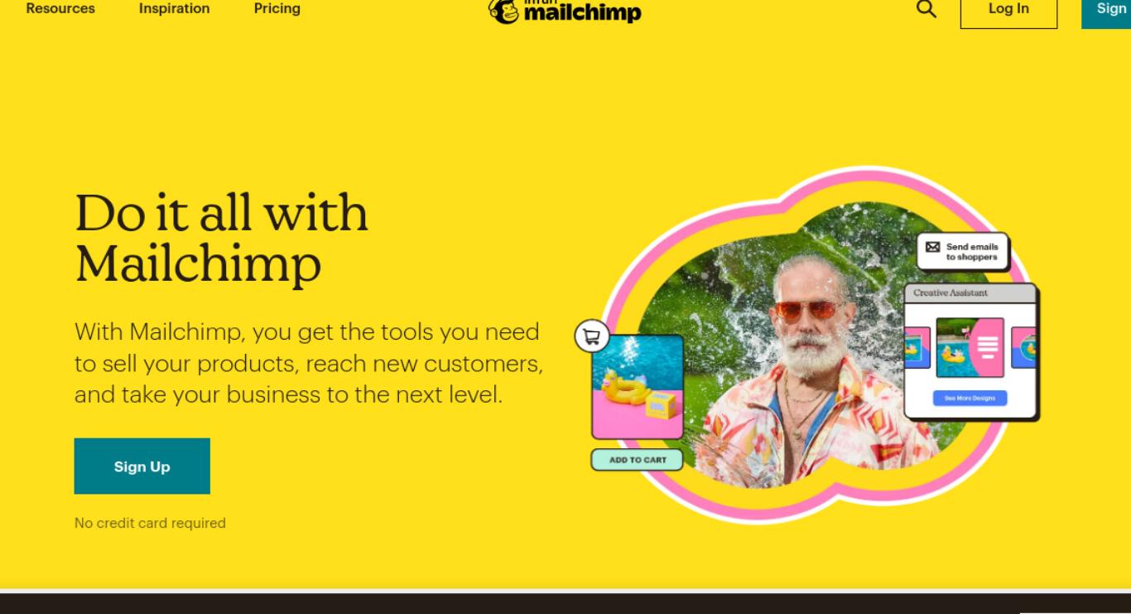The image size is (1131, 614).
Task: Click the teal Sign button in header
Action: pos(1107,12)
